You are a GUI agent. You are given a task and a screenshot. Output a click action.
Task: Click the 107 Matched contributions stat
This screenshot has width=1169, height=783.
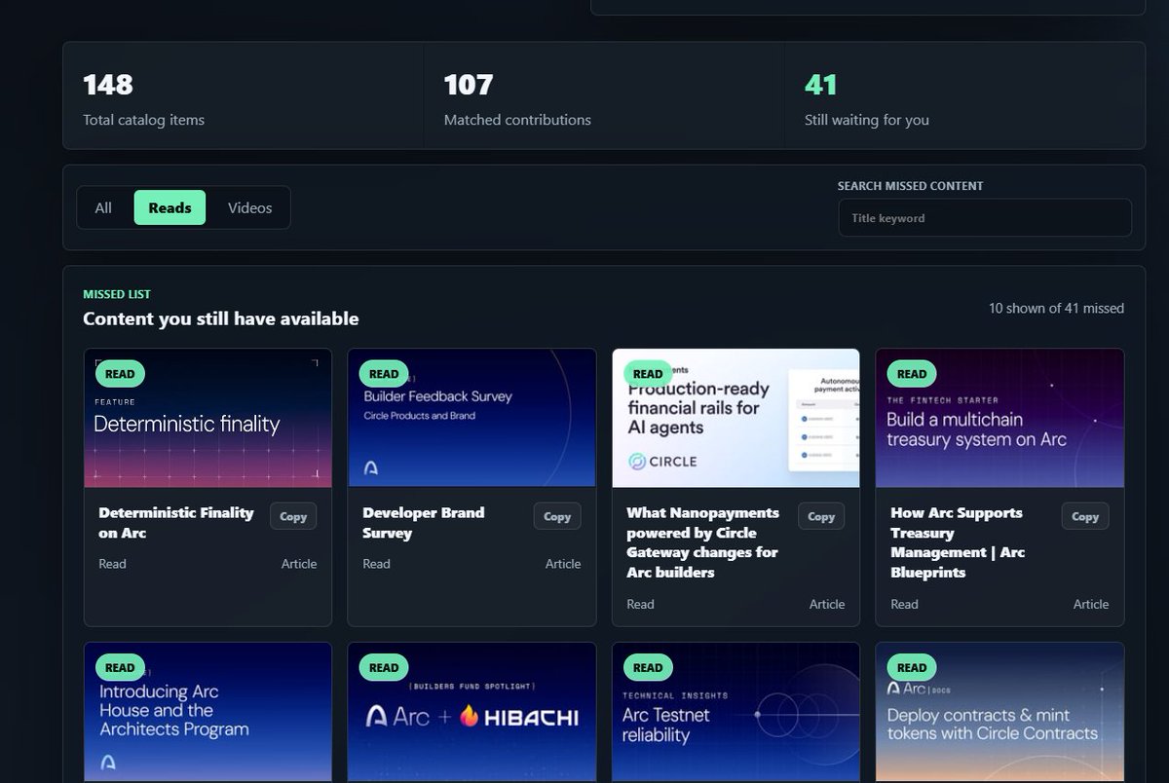(604, 95)
